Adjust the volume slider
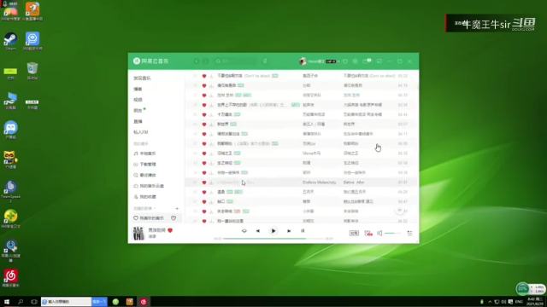Viewport: 547px width, 307px height. 392,233
